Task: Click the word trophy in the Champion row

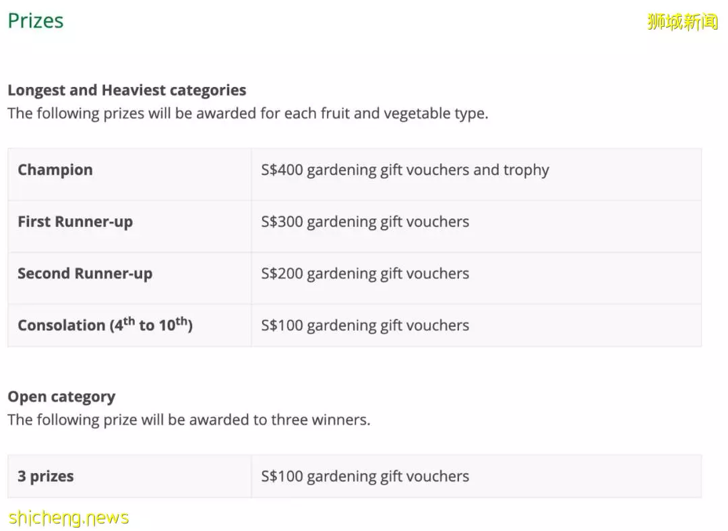Action: coord(526,170)
